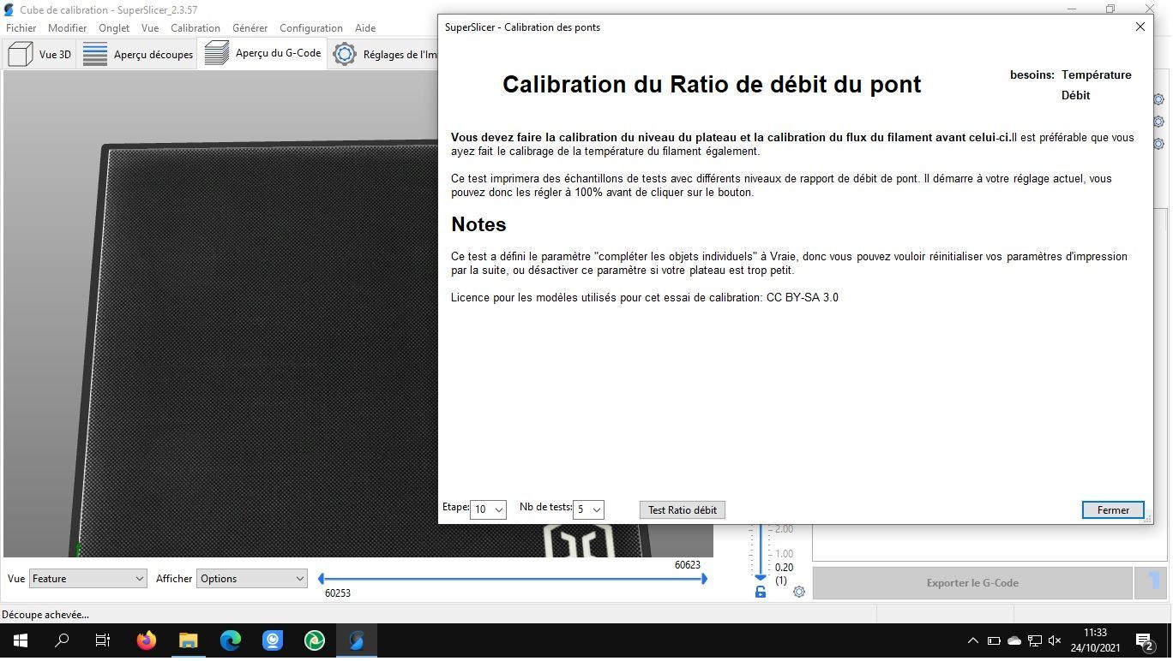
Task: Switch to Aperçu découpes tab
Action: (138, 54)
